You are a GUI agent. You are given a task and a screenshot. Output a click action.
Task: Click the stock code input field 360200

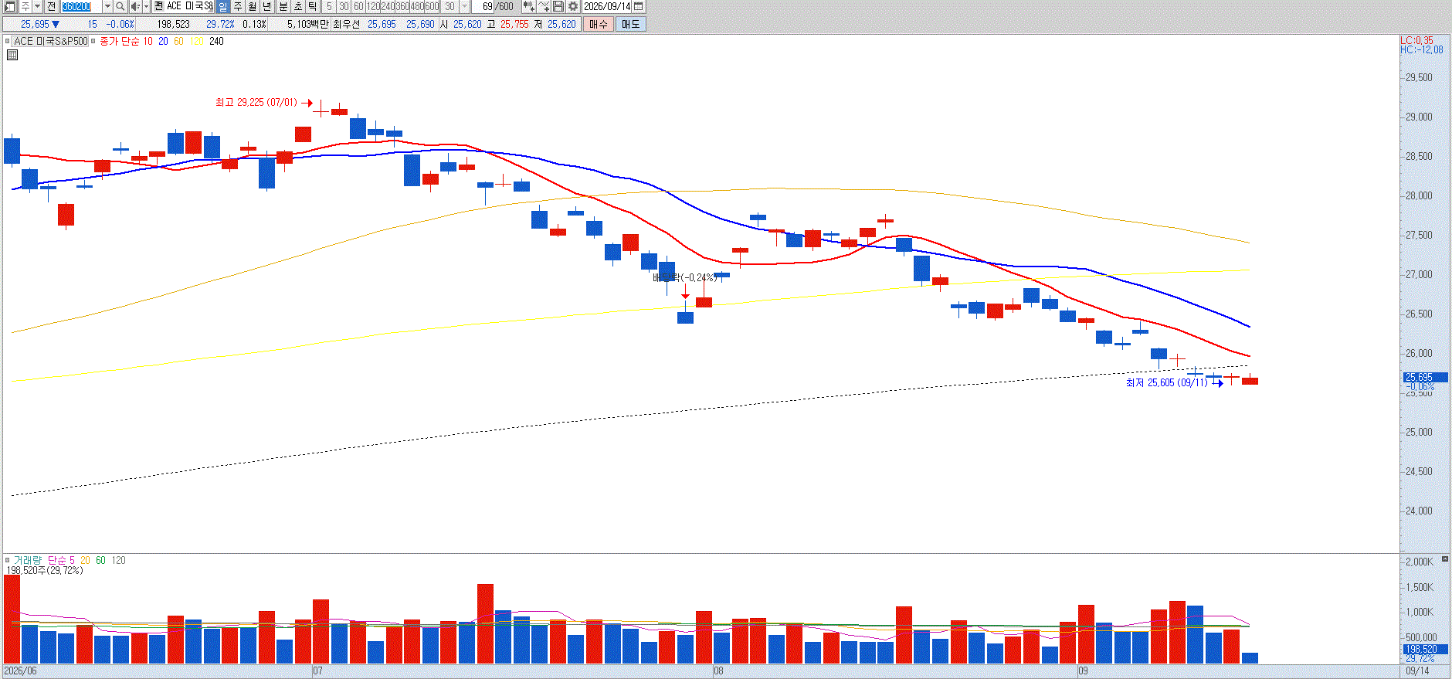click(81, 6)
